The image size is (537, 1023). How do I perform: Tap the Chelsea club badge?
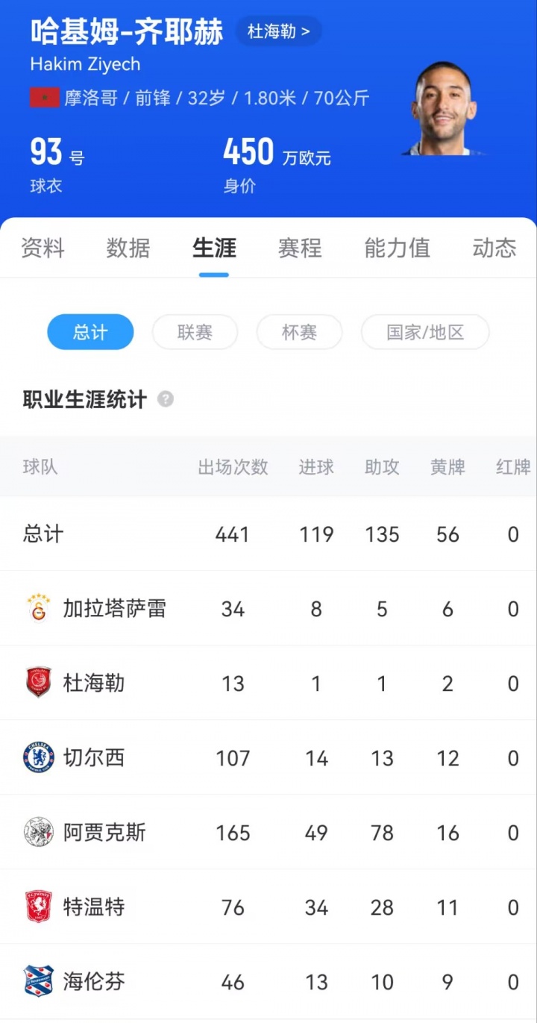(x=38, y=757)
